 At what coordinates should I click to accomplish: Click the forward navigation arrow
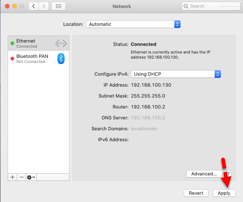click(44, 6)
